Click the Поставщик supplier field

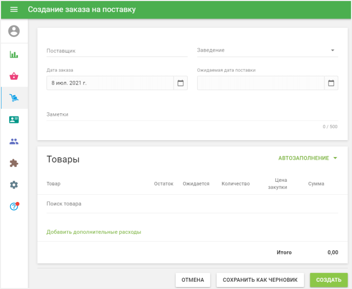click(117, 51)
